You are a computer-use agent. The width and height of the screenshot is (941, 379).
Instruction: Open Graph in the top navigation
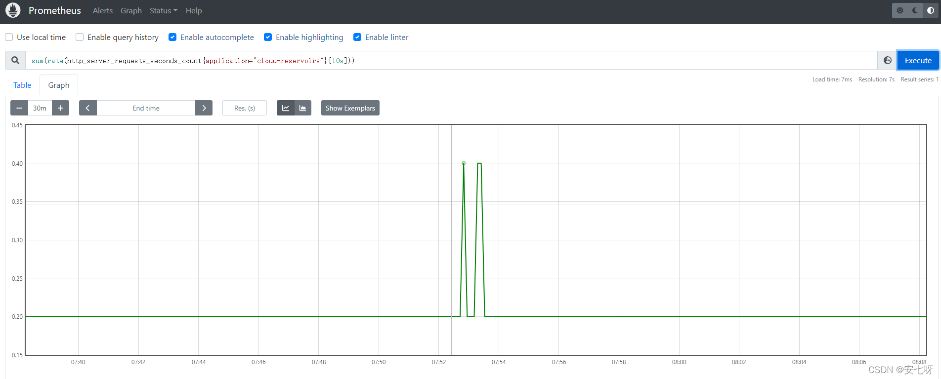pyautogui.click(x=131, y=10)
